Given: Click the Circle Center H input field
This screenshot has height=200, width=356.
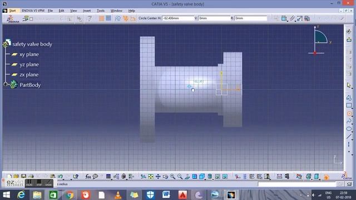Looking at the screenshot, I should point(178,18).
